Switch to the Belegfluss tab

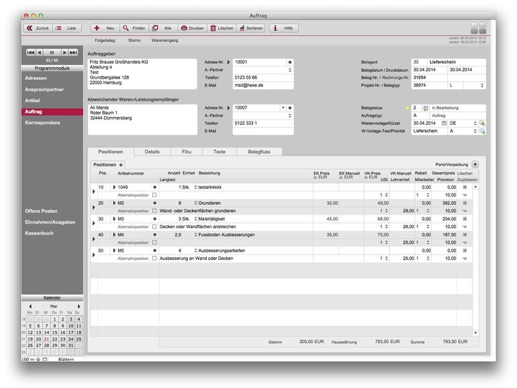coord(259,152)
